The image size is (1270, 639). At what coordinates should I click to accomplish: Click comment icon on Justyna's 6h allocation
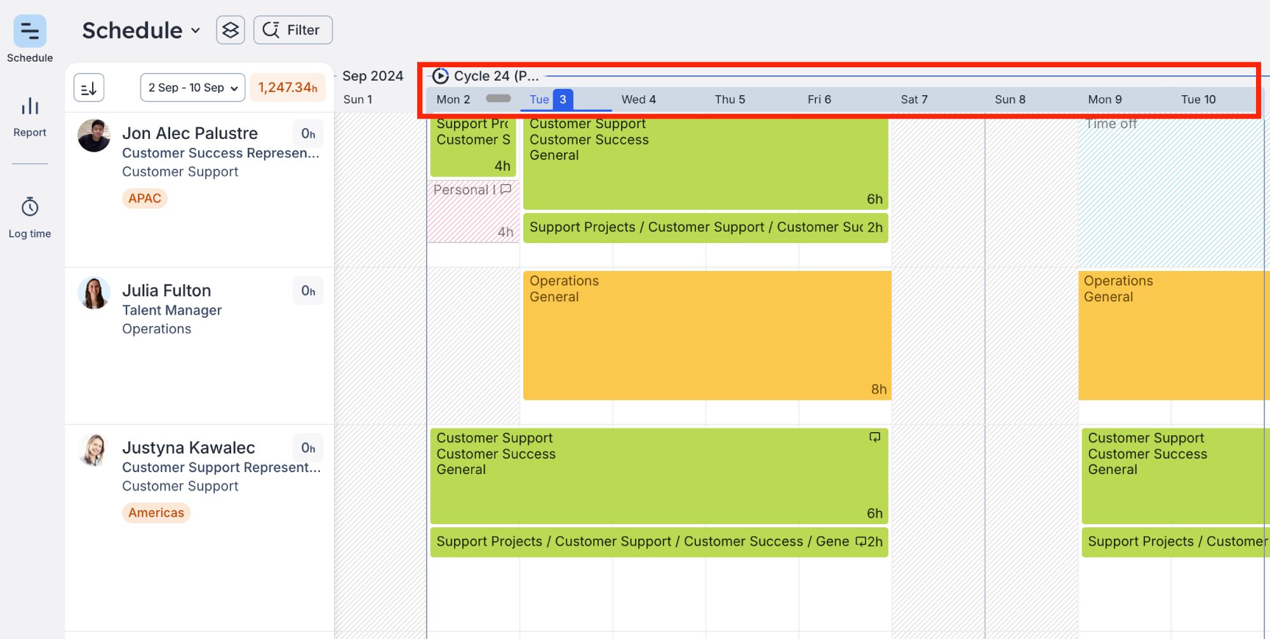click(874, 437)
